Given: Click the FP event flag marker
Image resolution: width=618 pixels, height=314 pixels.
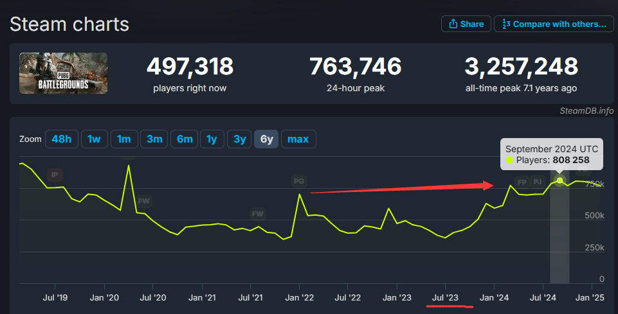Looking at the screenshot, I should coord(522,182).
